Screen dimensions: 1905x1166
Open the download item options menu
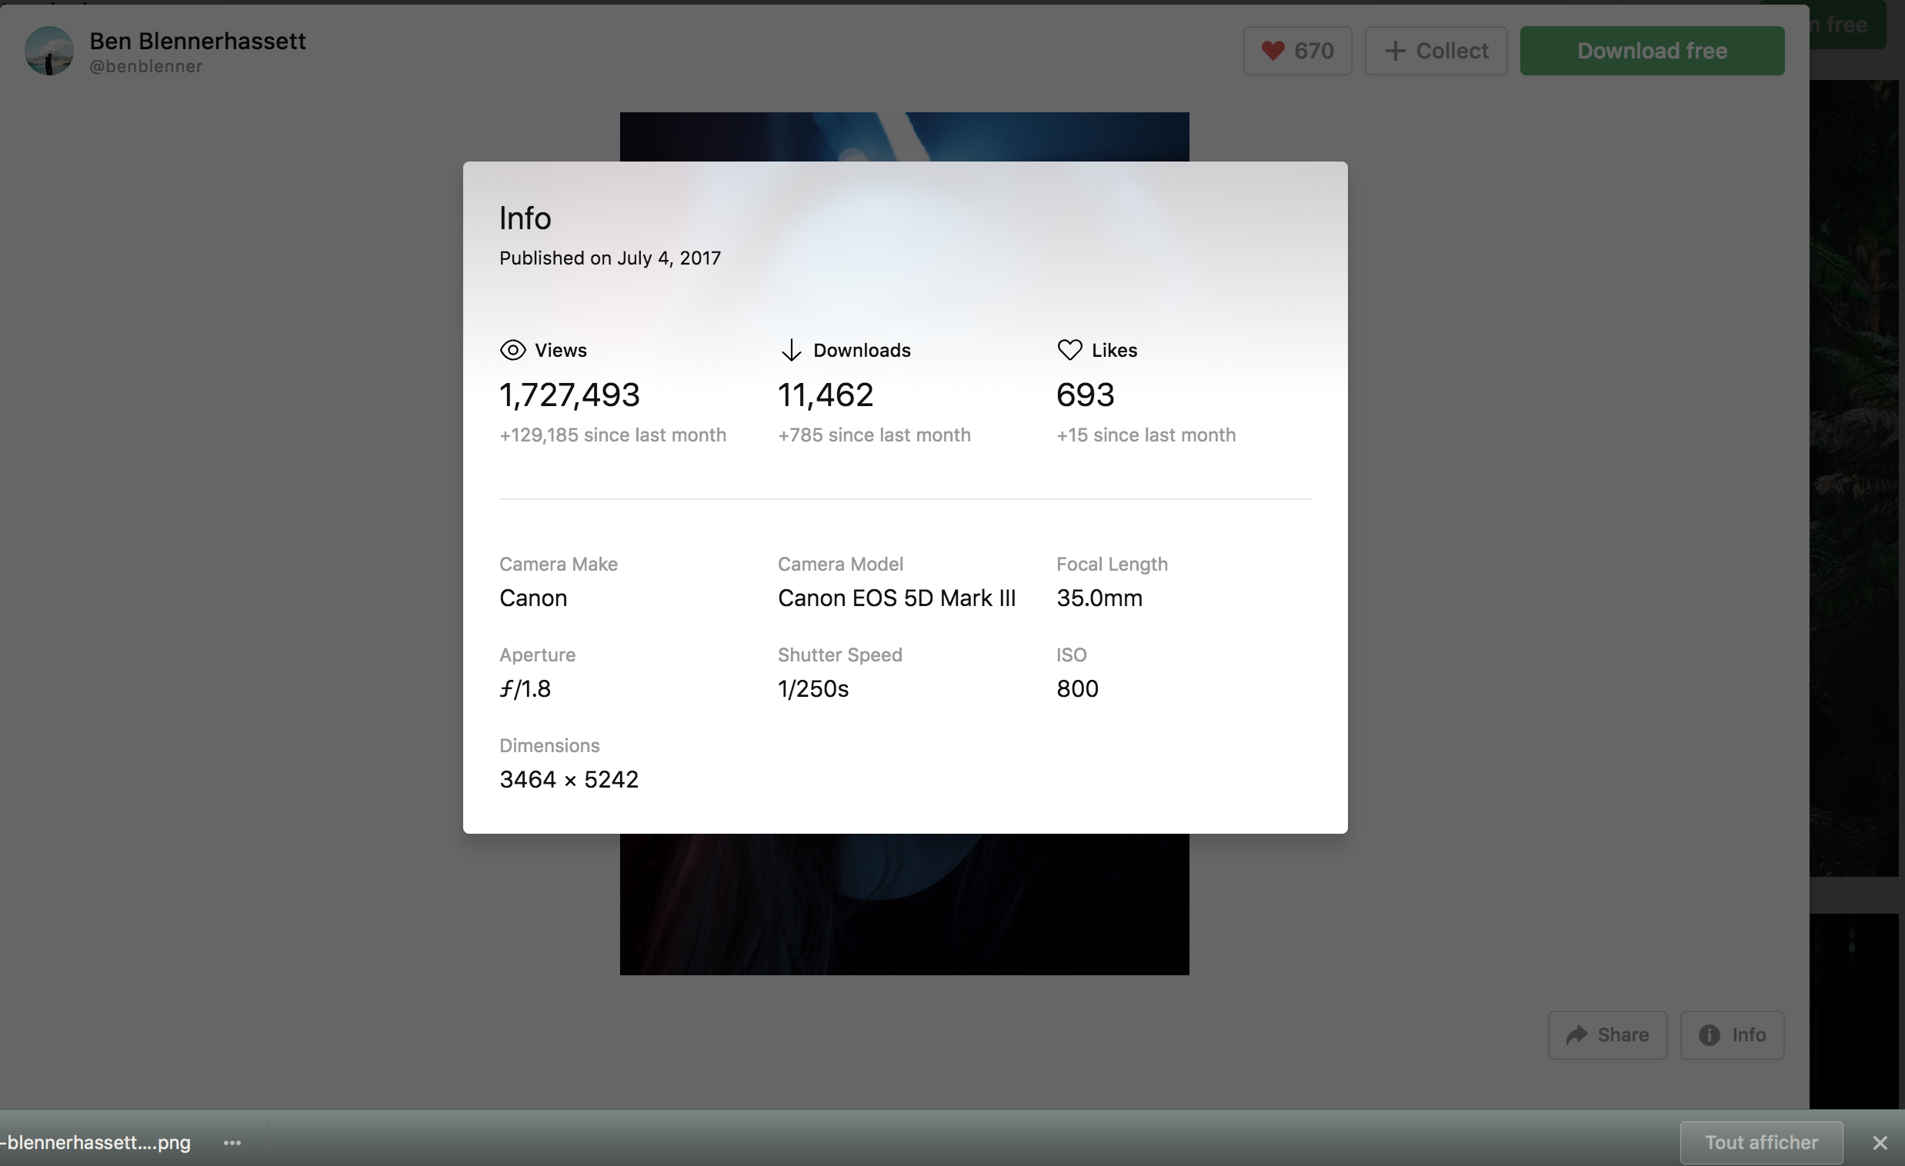[232, 1142]
